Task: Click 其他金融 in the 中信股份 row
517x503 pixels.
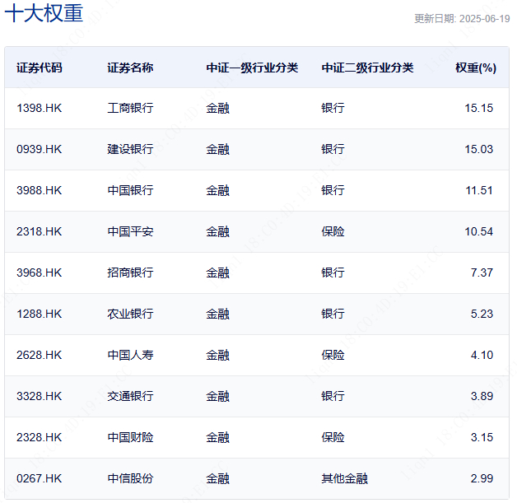Action: click(x=345, y=478)
